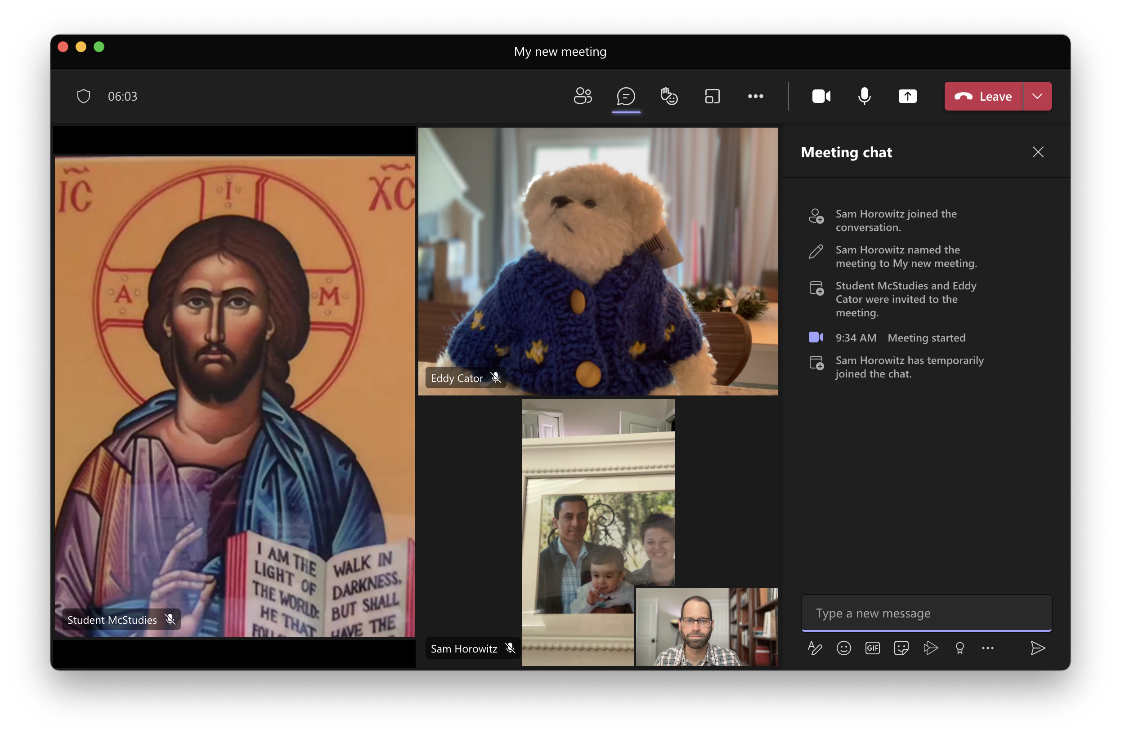Click the meeting layout icon
Image resolution: width=1121 pixels, height=737 pixels.
(711, 96)
